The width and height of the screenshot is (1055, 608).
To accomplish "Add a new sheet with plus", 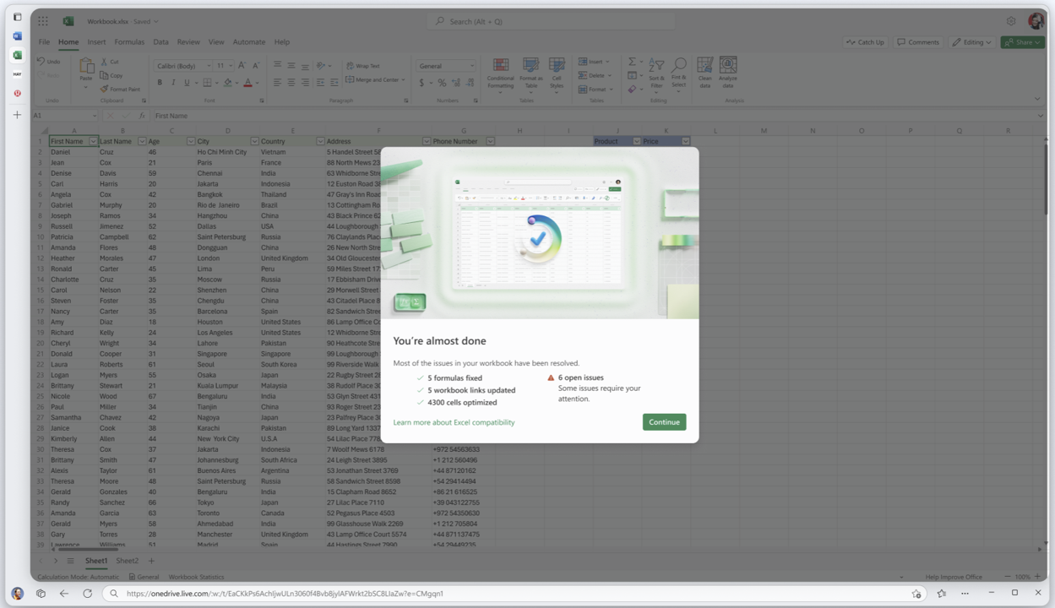I will [x=151, y=561].
